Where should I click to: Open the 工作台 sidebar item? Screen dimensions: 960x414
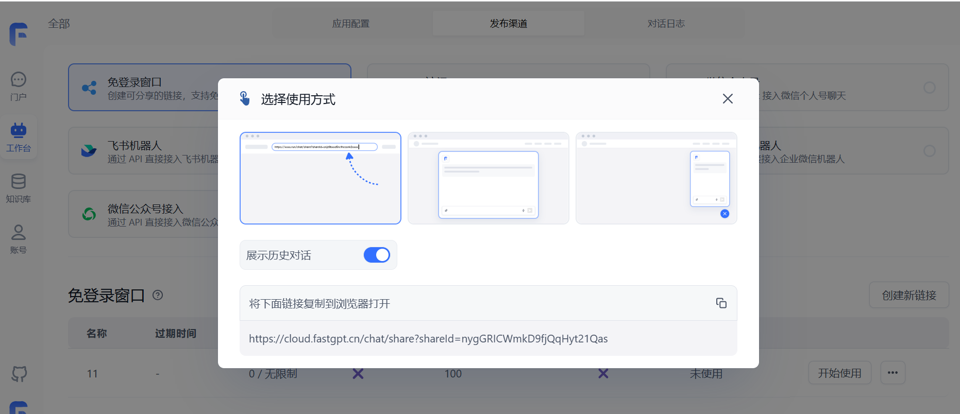click(x=19, y=137)
